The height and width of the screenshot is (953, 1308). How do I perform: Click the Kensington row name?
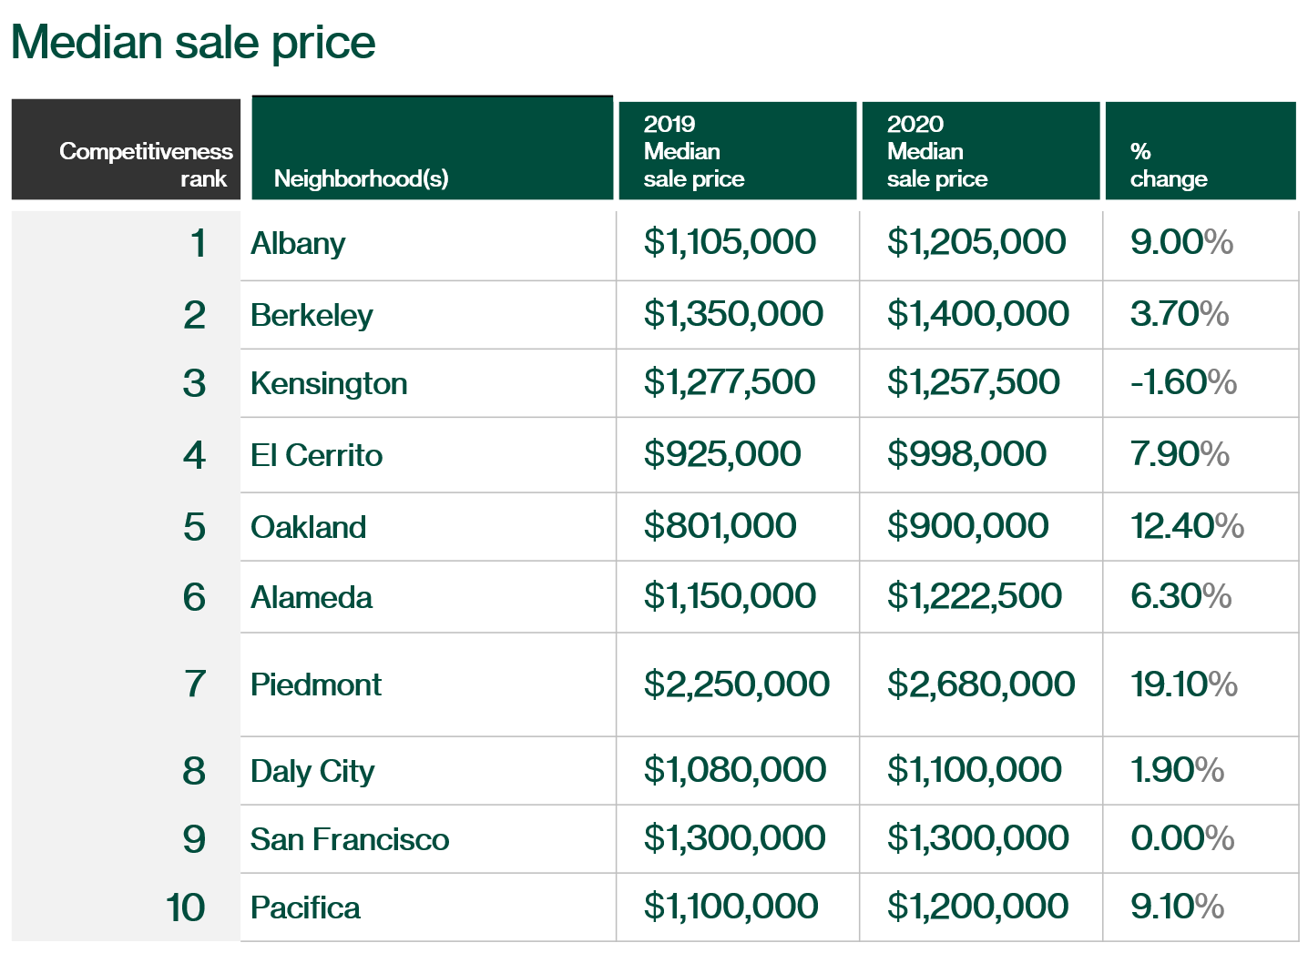pyautogui.click(x=329, y=383)
